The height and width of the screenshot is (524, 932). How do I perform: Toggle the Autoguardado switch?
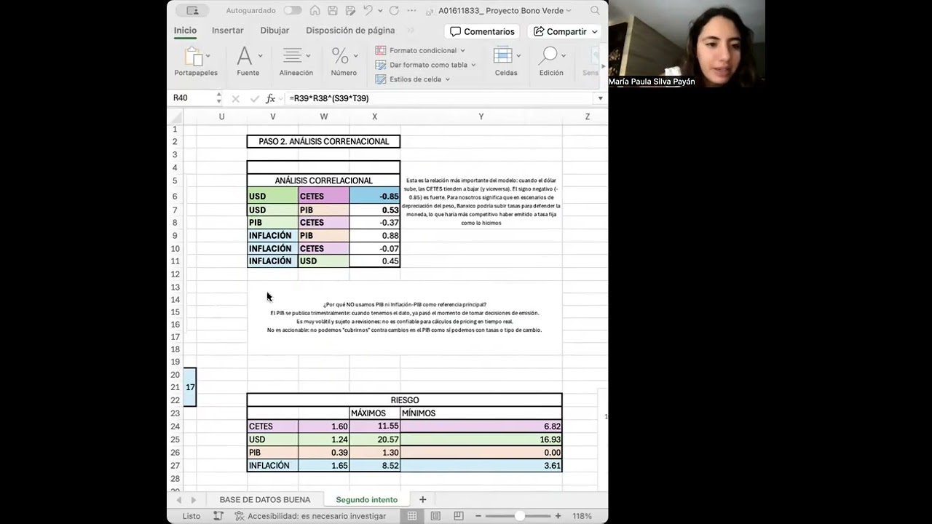[293, 10]
